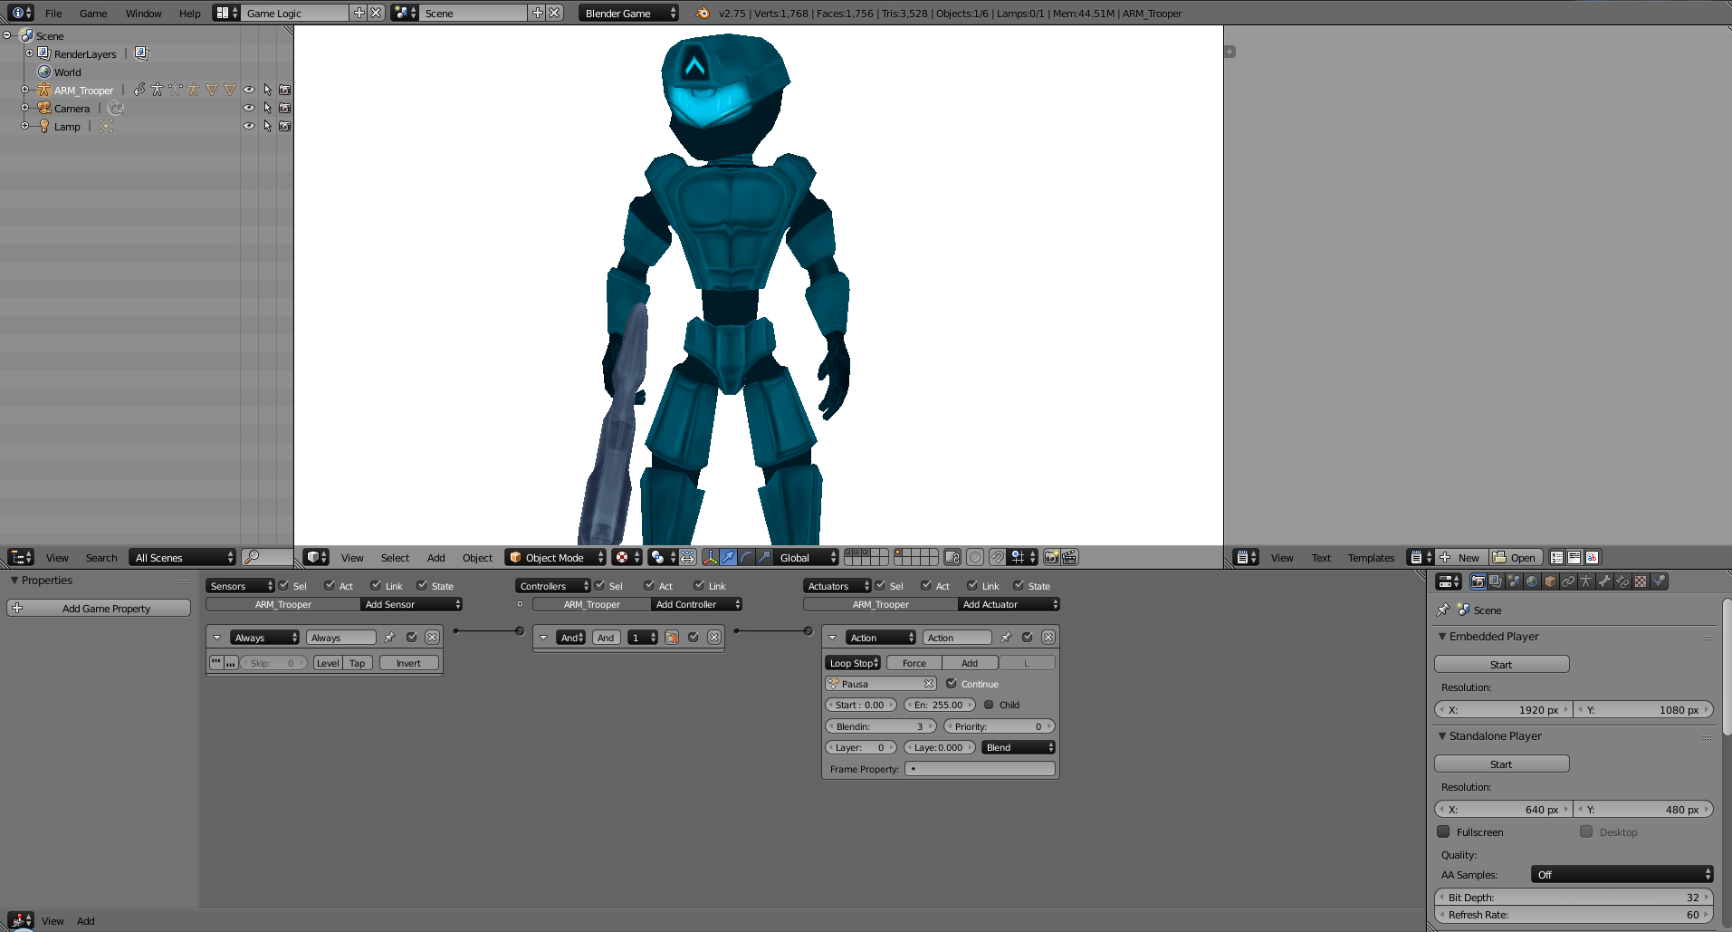The image size is (1732, 932).
Task: Click the Refresh Rate slider field
Action: (1574, 915)
